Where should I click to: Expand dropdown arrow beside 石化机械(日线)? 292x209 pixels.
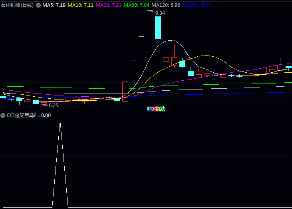coord(38,5)
